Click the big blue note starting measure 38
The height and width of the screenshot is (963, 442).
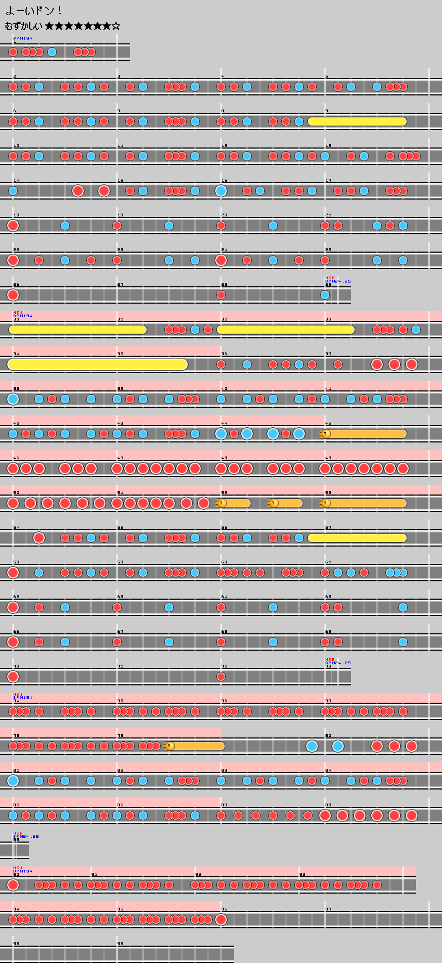coord(13,399)
